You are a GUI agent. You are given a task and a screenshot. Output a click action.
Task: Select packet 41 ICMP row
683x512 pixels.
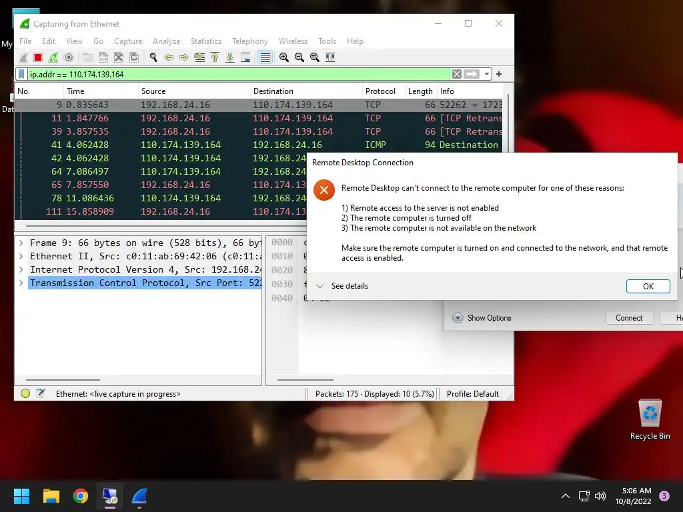pos(258,145)
